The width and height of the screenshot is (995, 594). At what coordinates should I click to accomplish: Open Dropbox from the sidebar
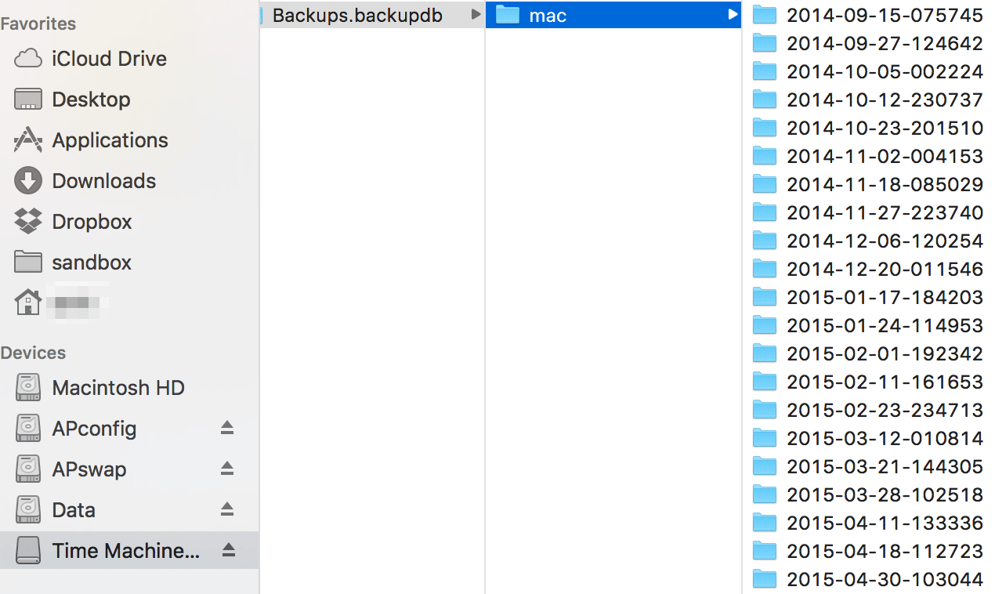click(27, 221)
